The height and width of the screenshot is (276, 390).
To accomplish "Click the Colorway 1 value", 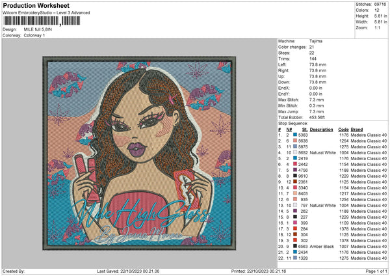I will pyautogui.click(x=34, y=35).
